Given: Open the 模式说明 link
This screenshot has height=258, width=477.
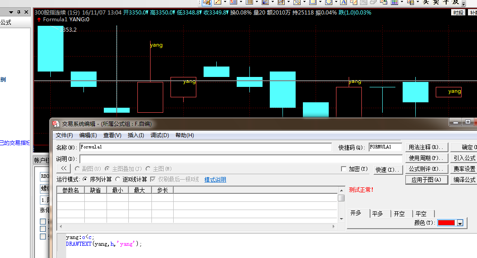Looking at the screenshot, I should pyautogui.click(x=215, y=180).
